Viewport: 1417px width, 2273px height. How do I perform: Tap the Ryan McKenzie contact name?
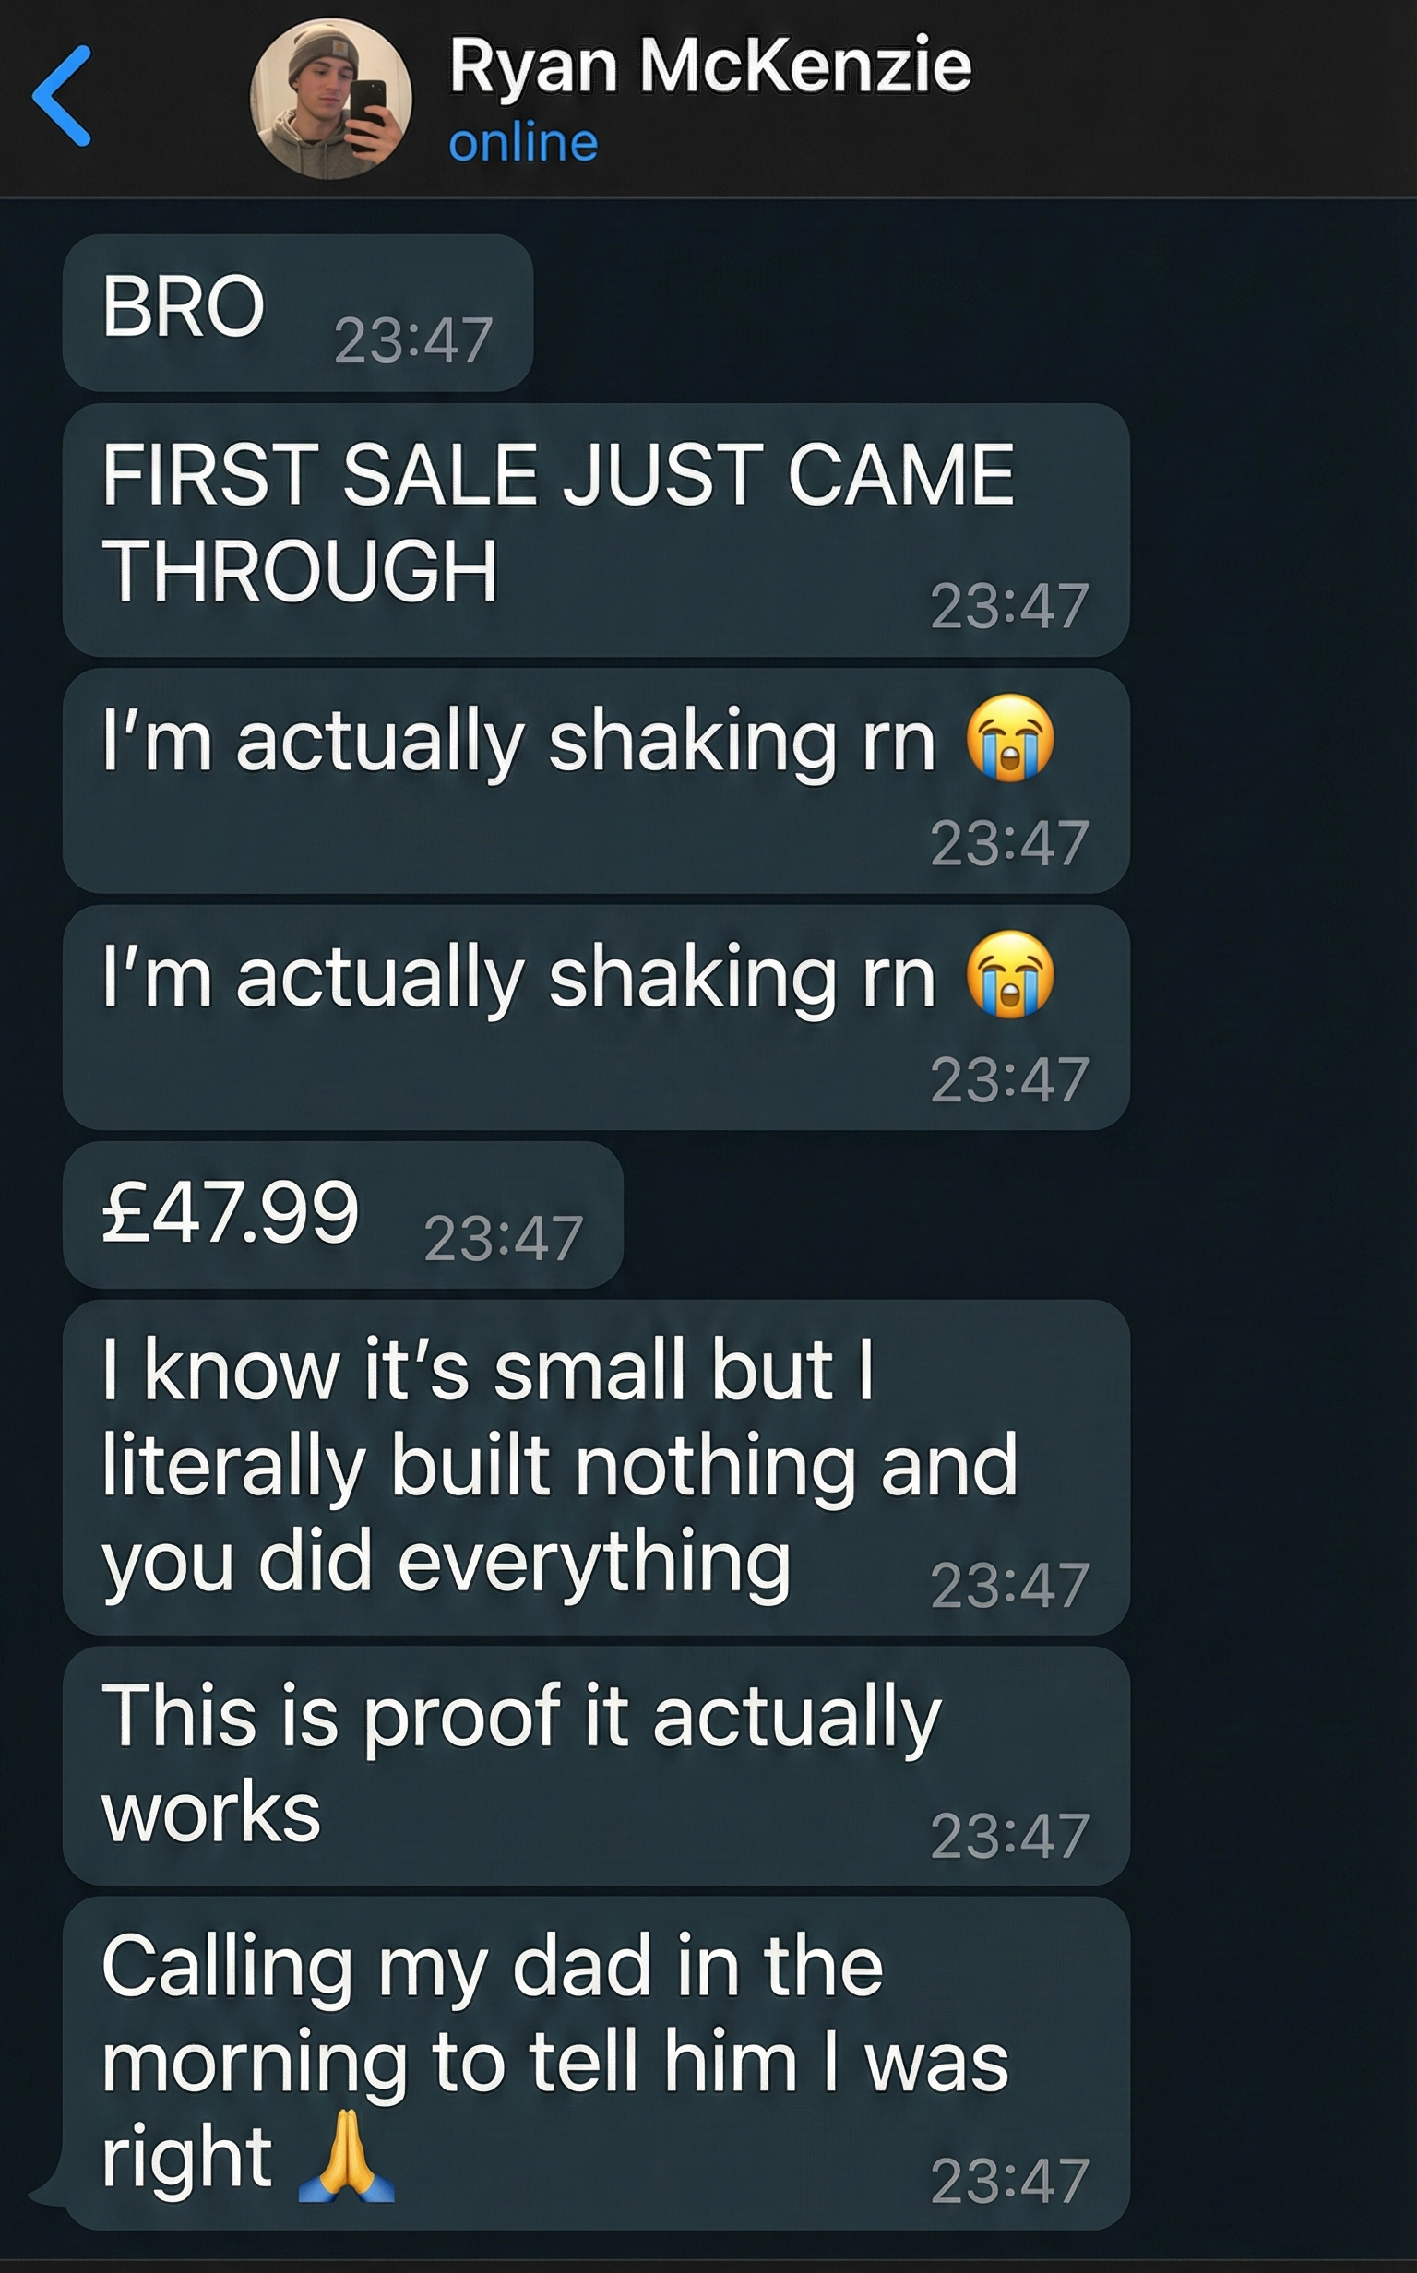[x=709, y=65]
